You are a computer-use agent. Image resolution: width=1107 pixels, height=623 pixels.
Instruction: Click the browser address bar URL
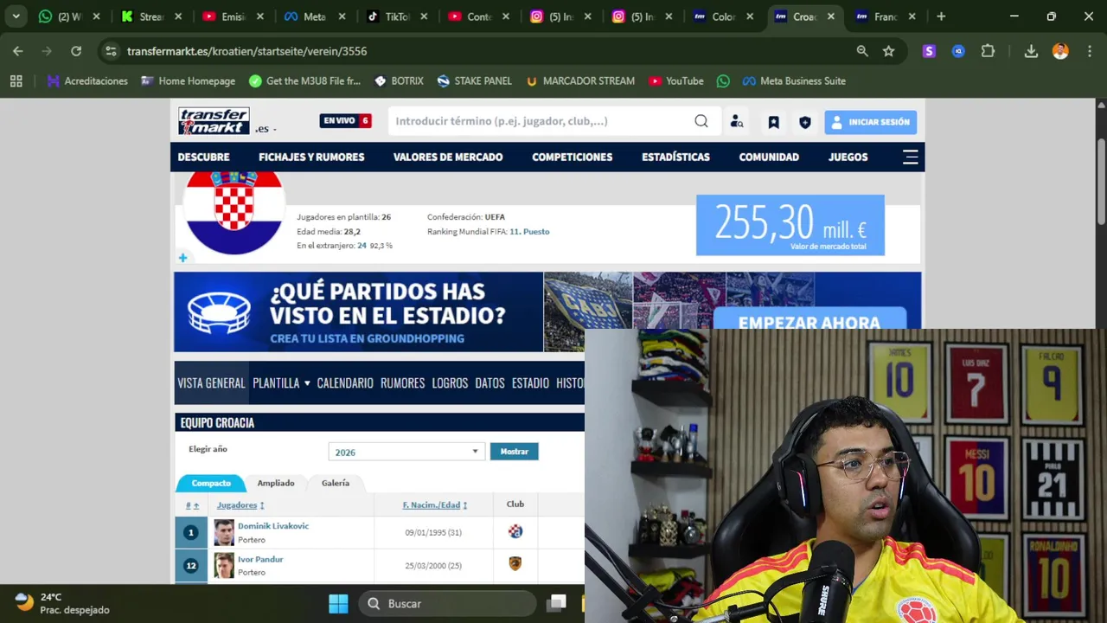tap(246, 51)
